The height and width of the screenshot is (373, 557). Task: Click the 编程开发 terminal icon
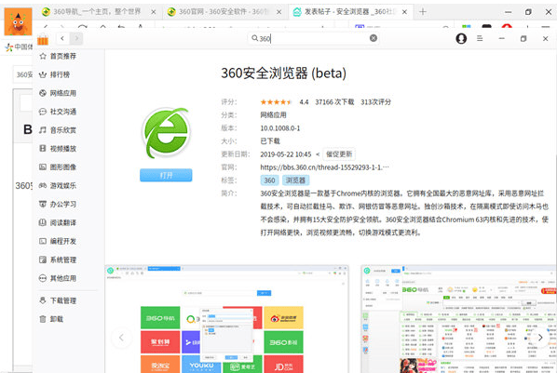tap(43, 241)
